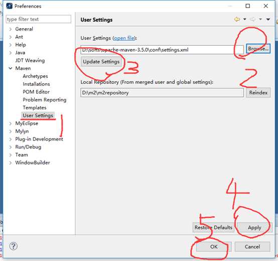
Task: Select the Ant preferences category
Action: point(19,37)
